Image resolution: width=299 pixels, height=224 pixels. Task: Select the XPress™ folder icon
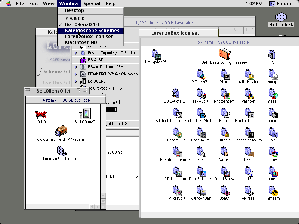(201, 74)
